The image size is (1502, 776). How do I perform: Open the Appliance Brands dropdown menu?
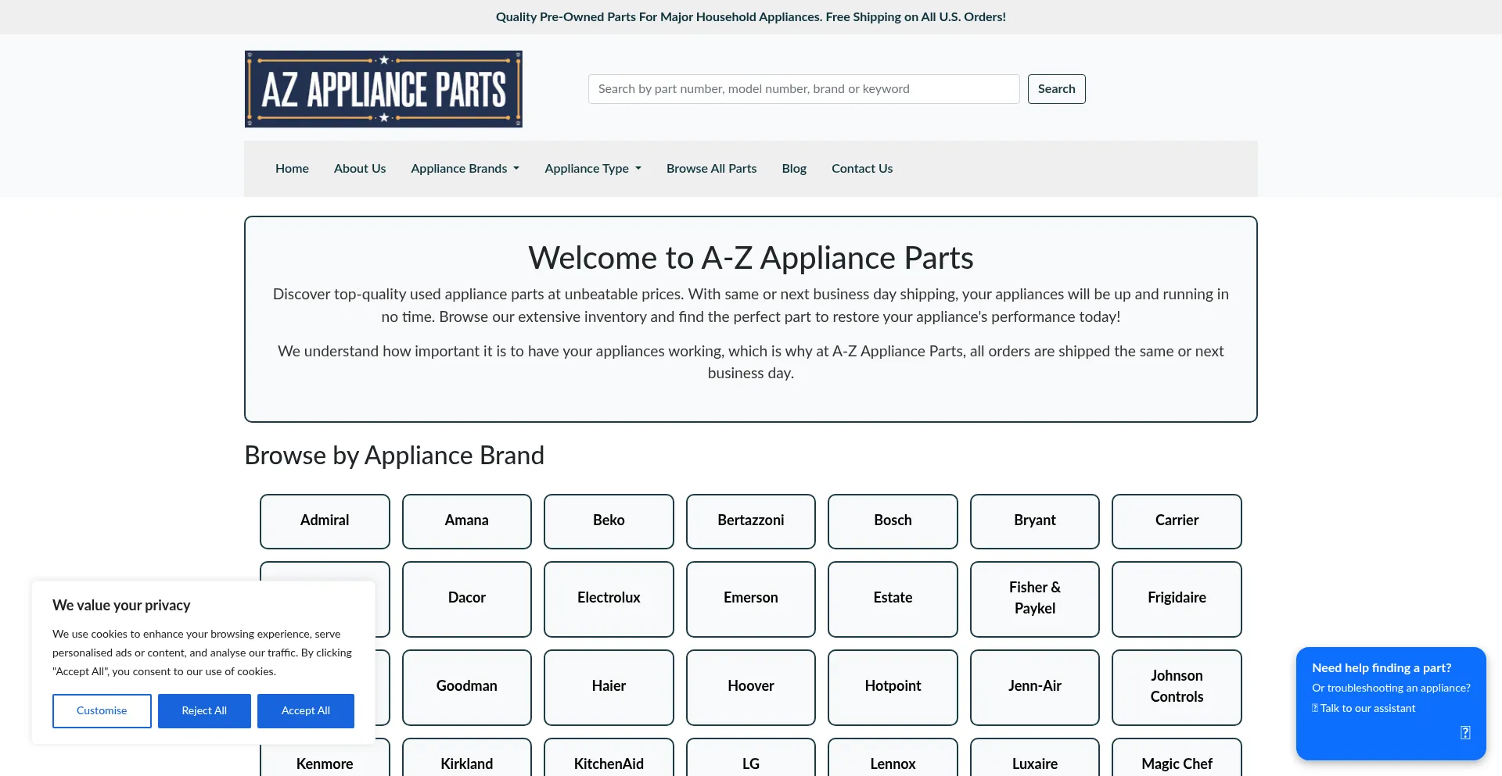(x=465, y=169)
